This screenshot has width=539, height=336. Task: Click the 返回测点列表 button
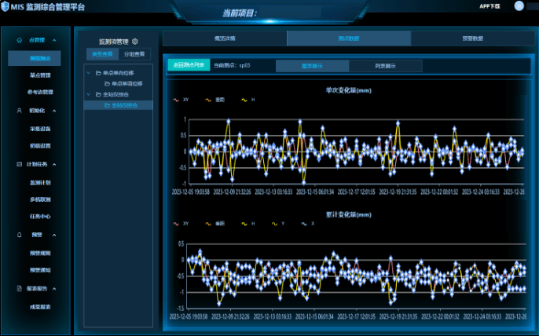tap(188, 66)
